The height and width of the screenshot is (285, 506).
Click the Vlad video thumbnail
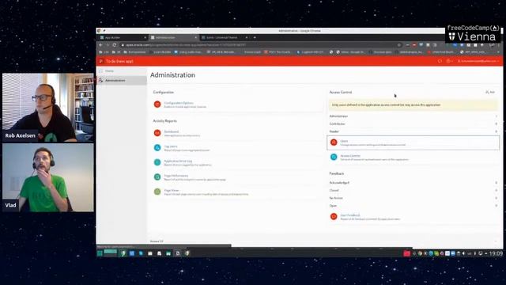(48, 177)
